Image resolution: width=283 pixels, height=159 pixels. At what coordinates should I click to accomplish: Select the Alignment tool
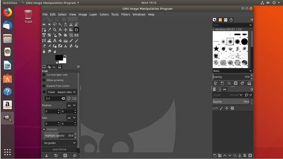(x=71, y=30)
